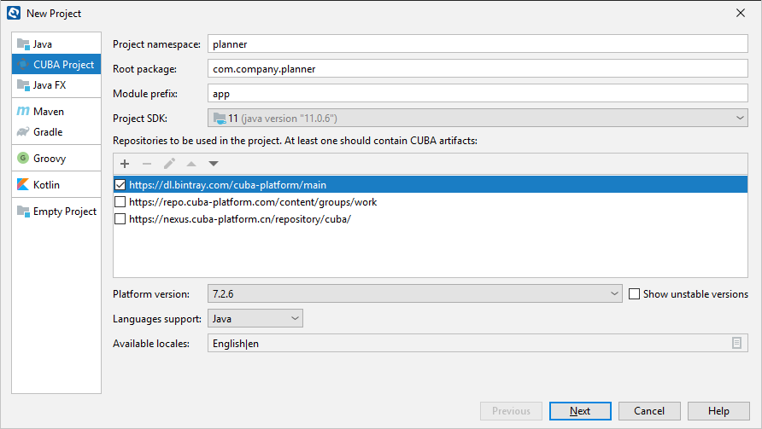Click the remove repository minus icon

tap(147, 164)
